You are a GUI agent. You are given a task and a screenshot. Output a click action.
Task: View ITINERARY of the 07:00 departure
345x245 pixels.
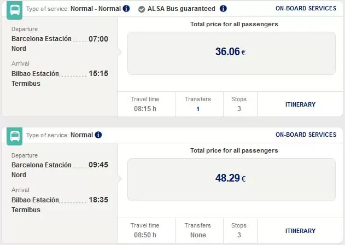point(300,104)
